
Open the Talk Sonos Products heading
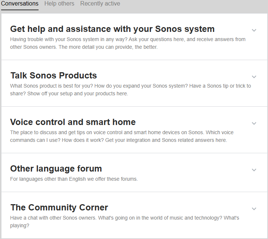(54, 76)
